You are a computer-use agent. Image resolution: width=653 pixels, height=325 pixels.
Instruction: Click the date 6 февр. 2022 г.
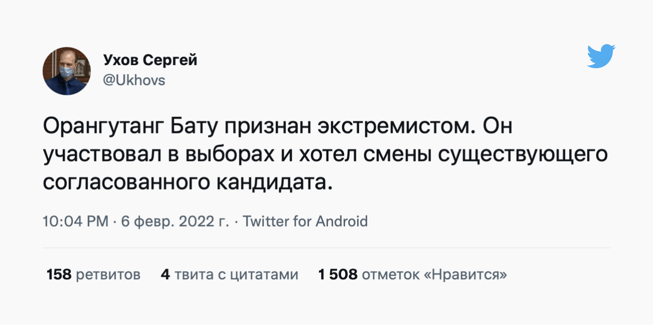(174, 221)
